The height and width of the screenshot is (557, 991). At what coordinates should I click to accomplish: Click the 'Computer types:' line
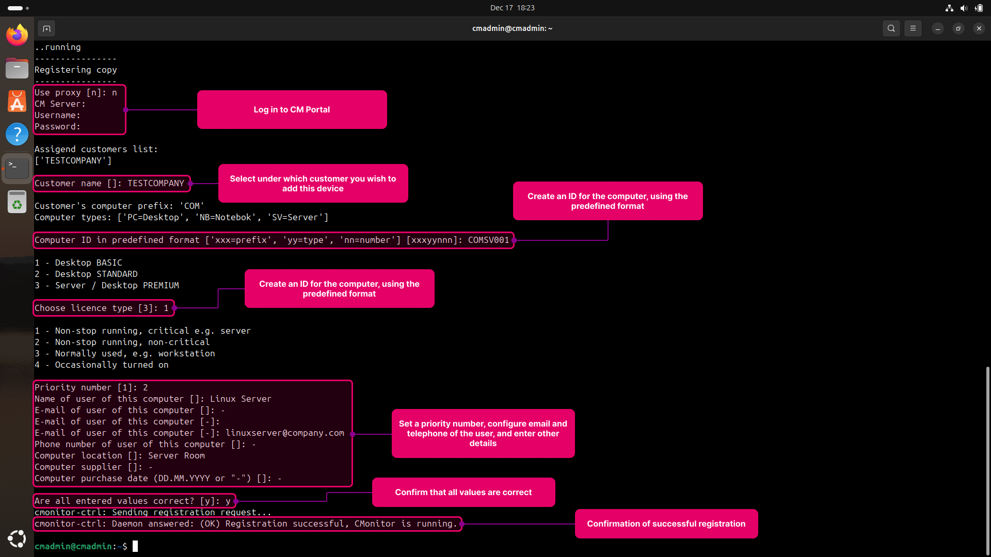[x=182, y=217]
